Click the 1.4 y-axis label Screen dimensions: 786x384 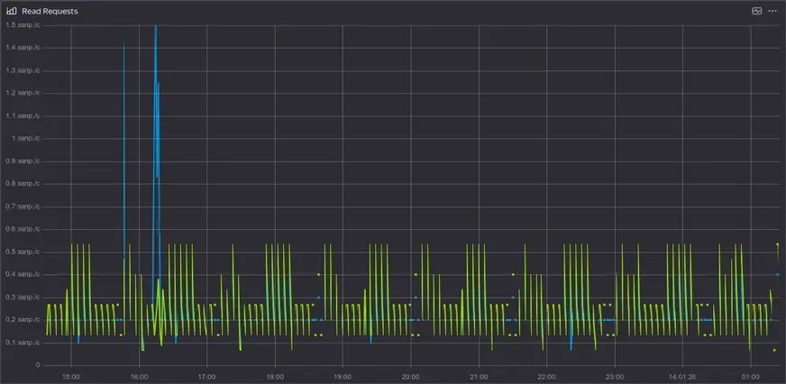pyautogui.click(x=23, y=48)
